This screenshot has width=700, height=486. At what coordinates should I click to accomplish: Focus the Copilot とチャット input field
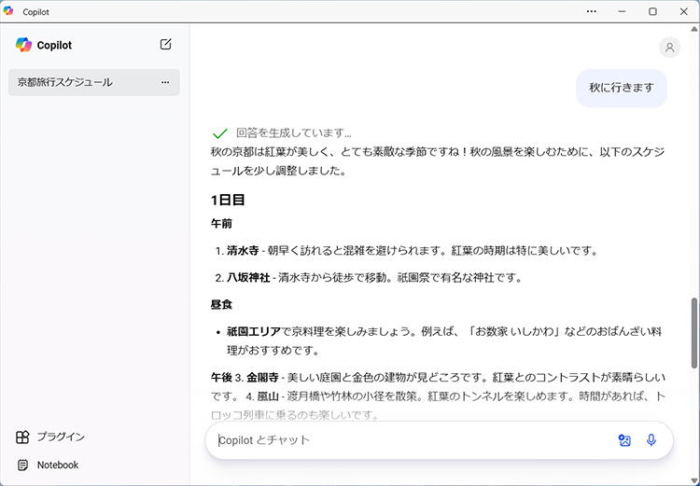(411, 440)
